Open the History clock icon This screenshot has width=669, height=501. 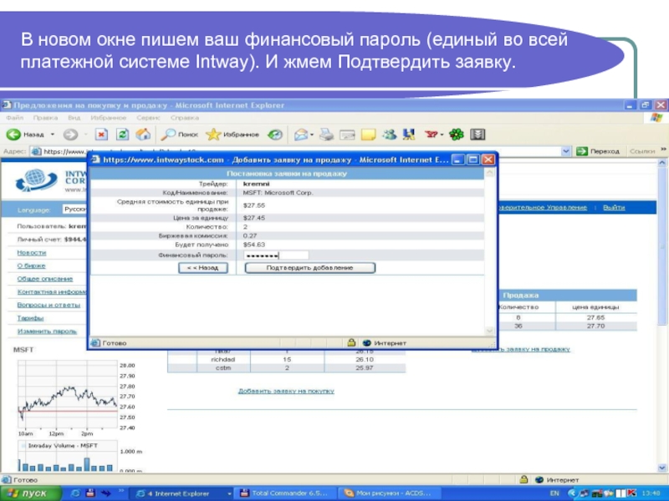(x=275, y=134)
